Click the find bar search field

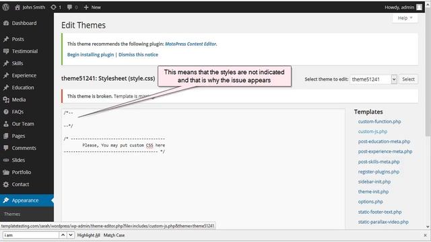[x=31, y=235]
